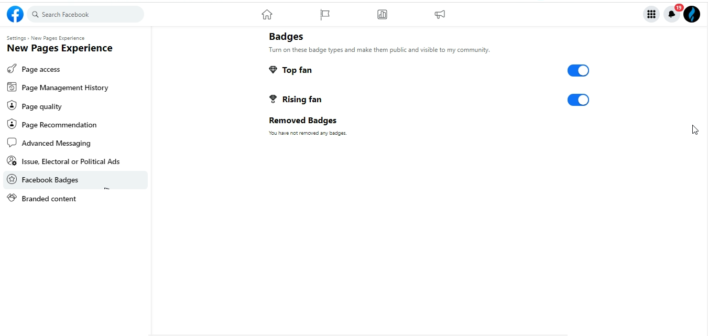Click the New Pages Experience breadcrumb
This screenshot has width=708, height=336.
[58, 38]
